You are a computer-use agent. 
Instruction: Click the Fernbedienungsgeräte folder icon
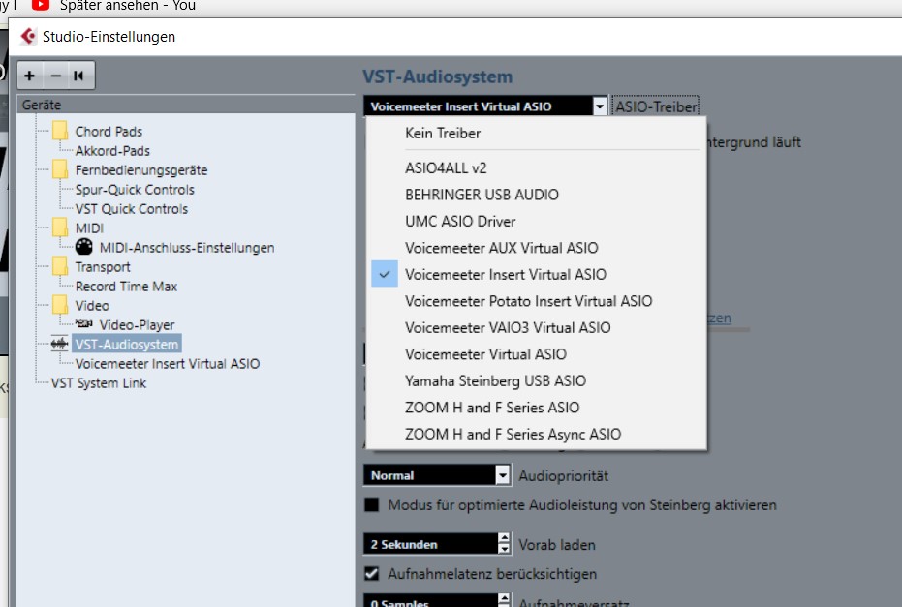click(x=60, y=170)
